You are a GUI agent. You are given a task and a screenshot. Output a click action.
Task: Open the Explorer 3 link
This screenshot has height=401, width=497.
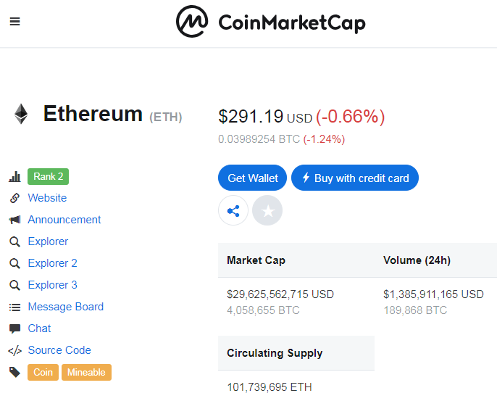pyautogui.click(x=52, y=285)
